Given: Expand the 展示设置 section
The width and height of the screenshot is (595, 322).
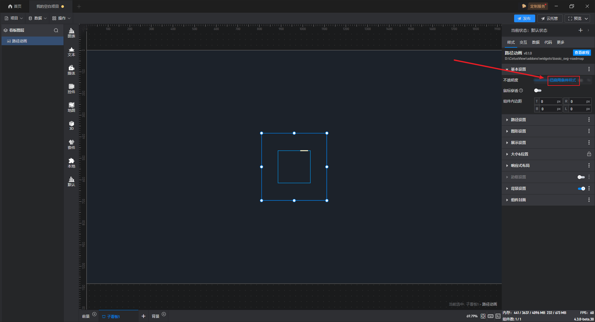Looking at the screenshot, I should (507, 143).
